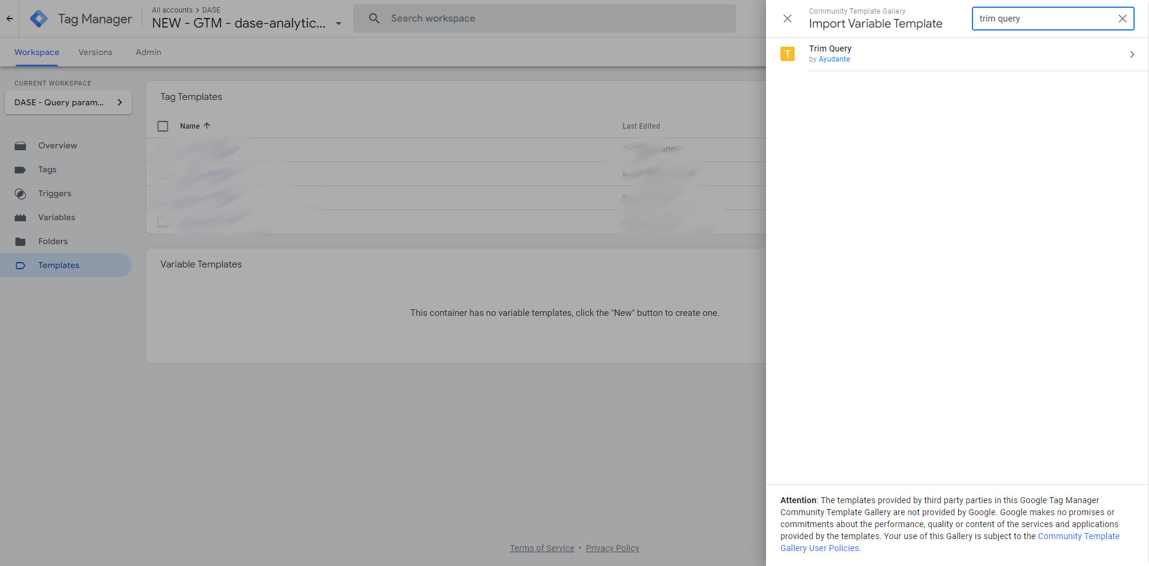
Task: Click the Name column sort arrow
Action: 207,126
